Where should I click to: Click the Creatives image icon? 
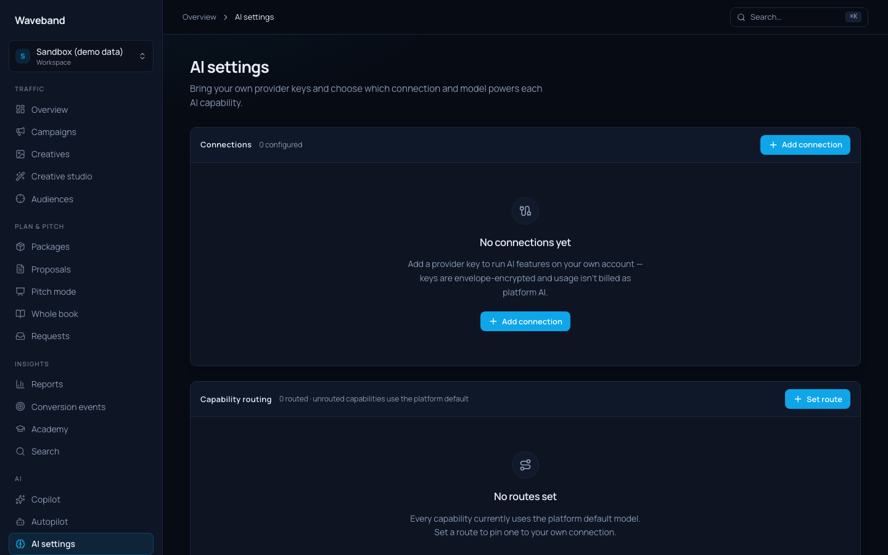pos(20,154)
